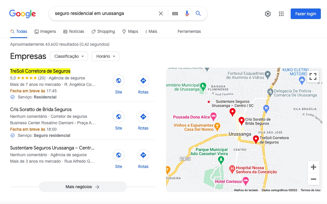Expand the Horário dropdown
Screen dimensions: 327x204
[105, 56]
